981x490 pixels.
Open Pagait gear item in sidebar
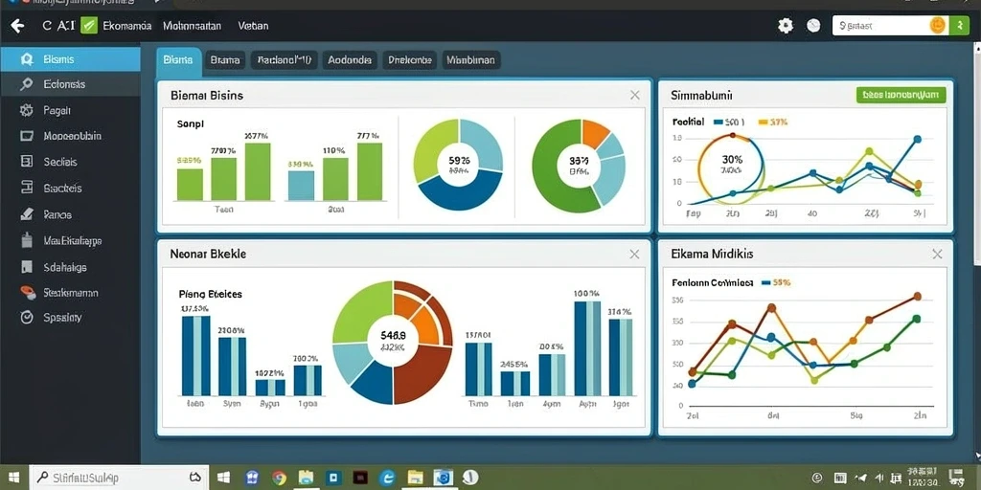point(26,110)
